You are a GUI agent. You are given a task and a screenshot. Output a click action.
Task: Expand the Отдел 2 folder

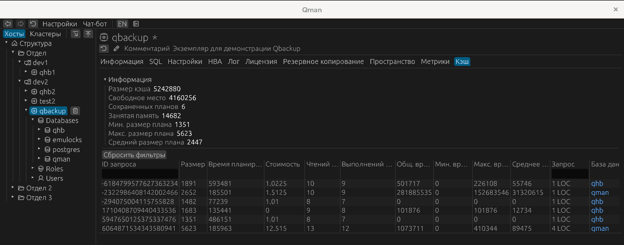tap(13, 188)
